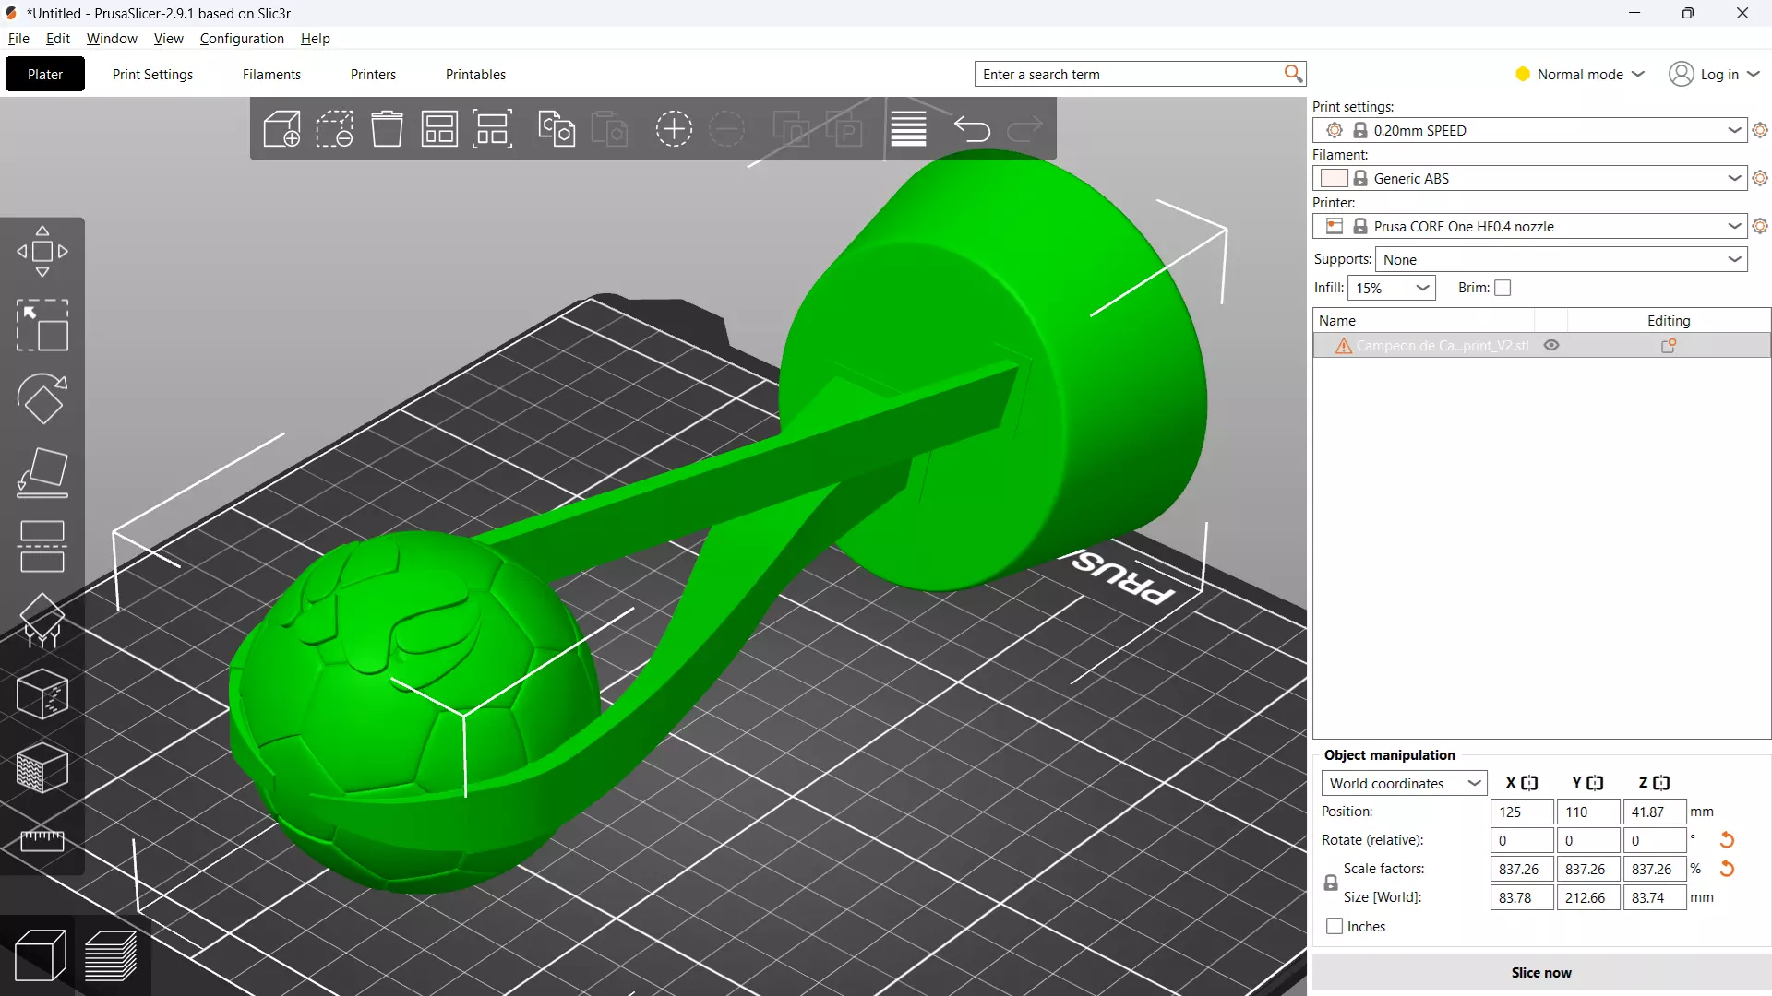The width and height of the screenshot is (1772, 996).
Task: Open the Measure ruler tool
Action: click(42, 840)
